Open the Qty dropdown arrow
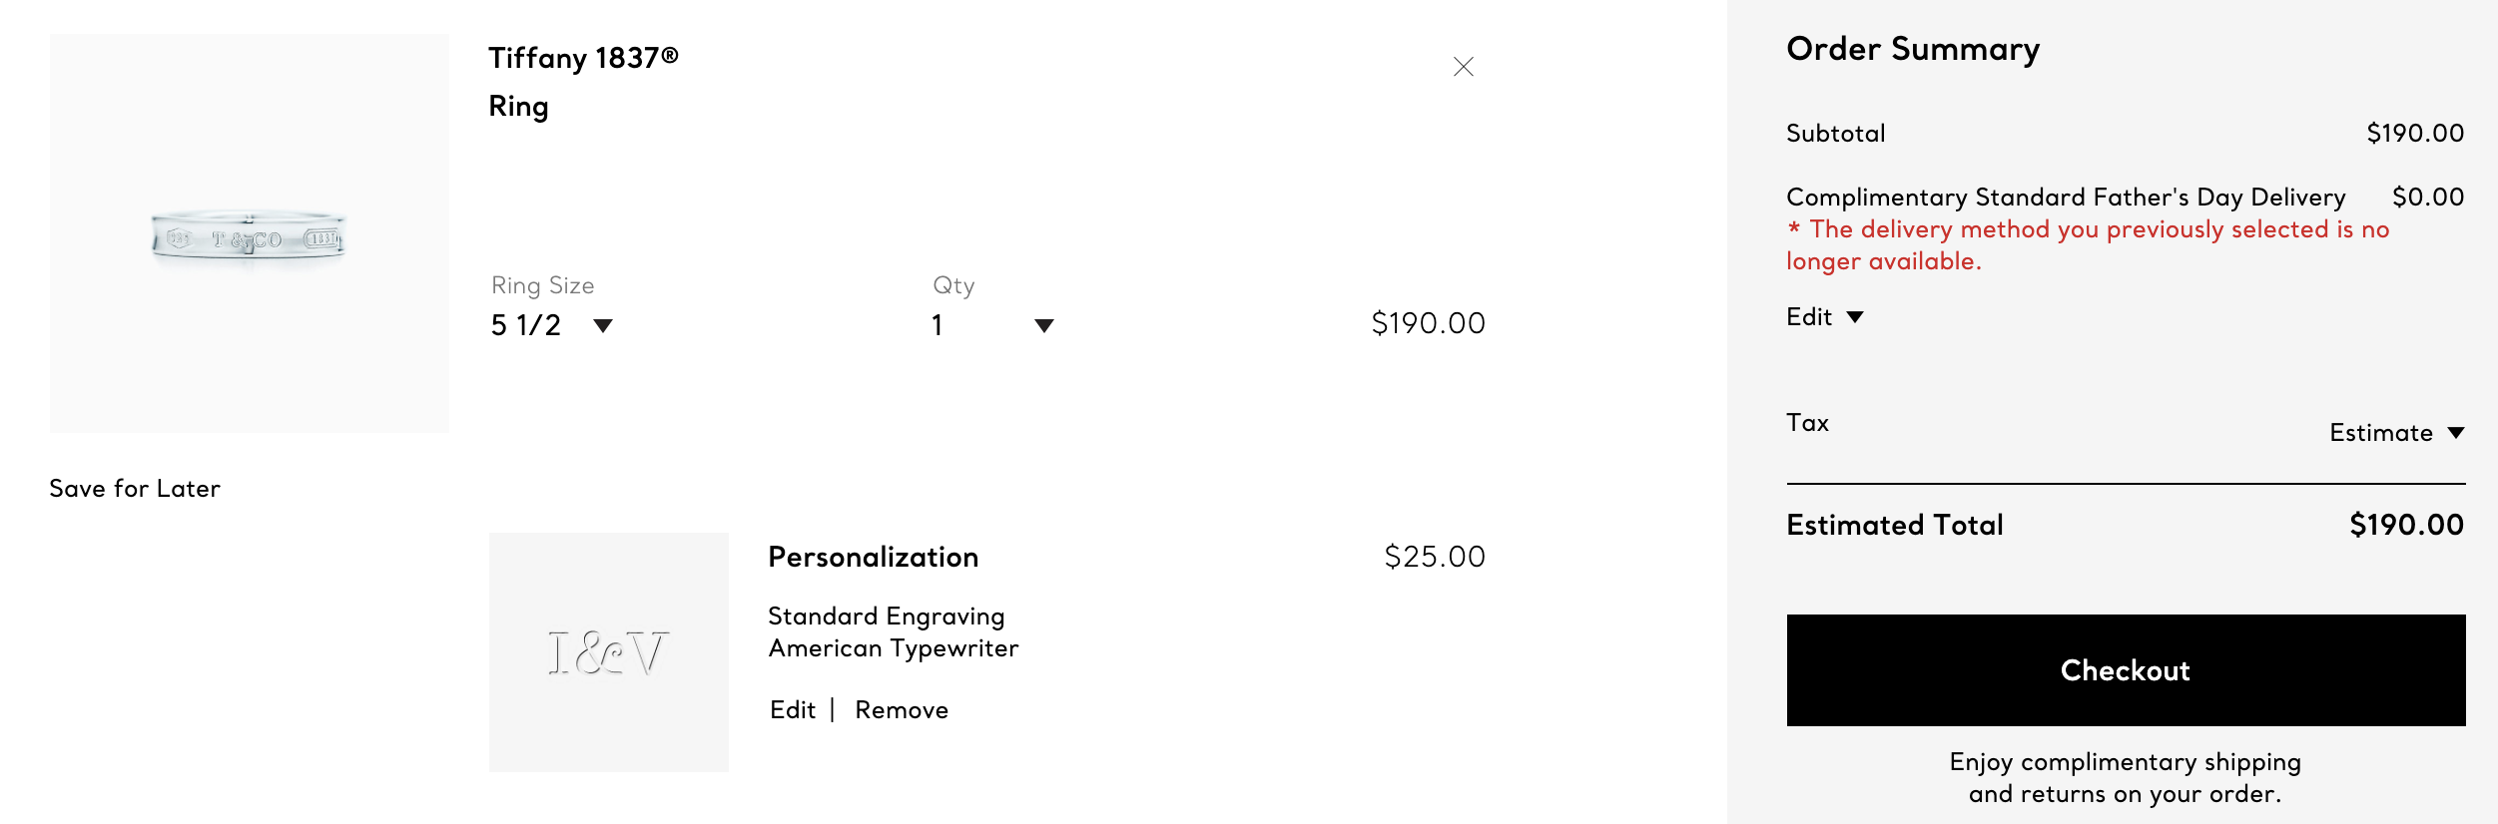This screenshot has height=824, width=2498. point(1044,325)
